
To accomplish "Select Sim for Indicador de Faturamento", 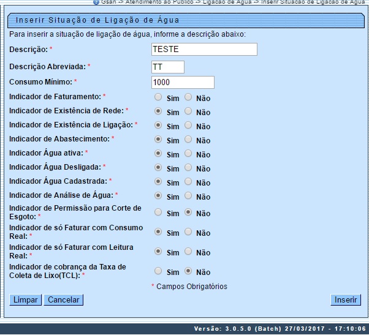I will (x=158, y=97).
